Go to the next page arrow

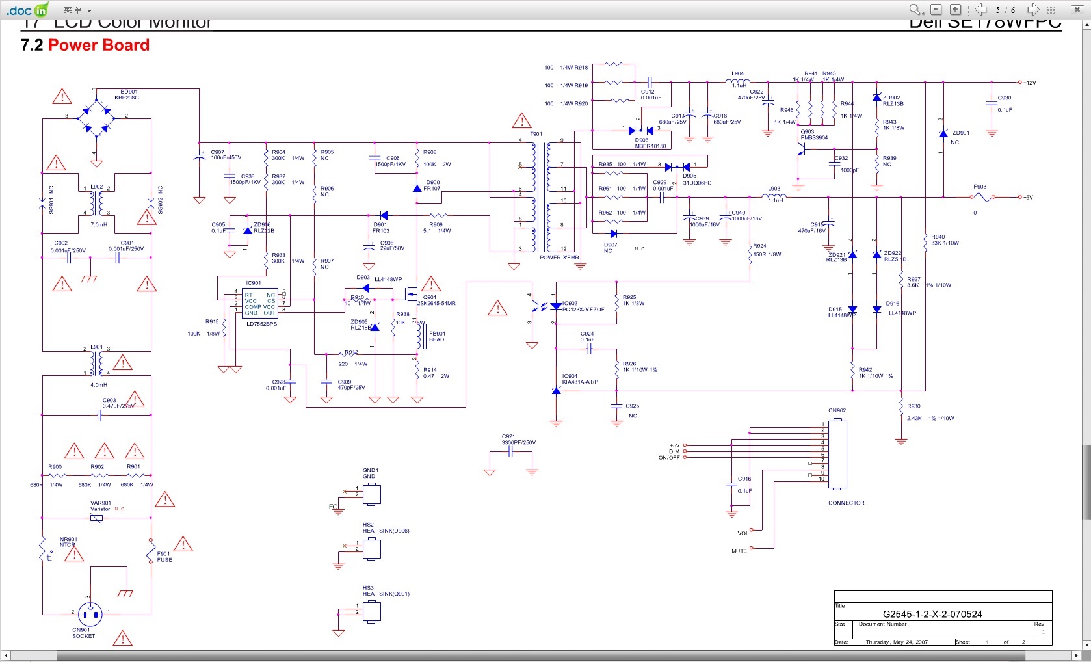(x=1032, y=10)
